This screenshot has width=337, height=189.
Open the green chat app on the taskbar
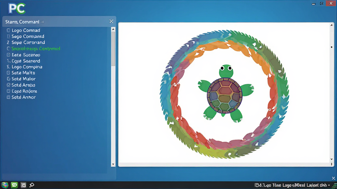[x=14, y=185]
